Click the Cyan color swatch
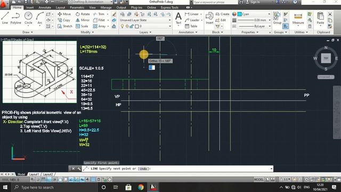The image size is (341, 192). (239, 14)
